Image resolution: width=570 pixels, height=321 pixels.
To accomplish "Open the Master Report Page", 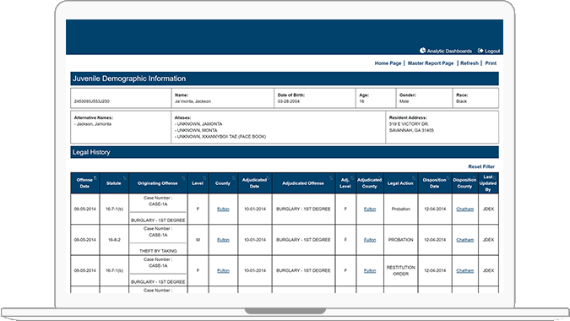I will coord(431,63).
